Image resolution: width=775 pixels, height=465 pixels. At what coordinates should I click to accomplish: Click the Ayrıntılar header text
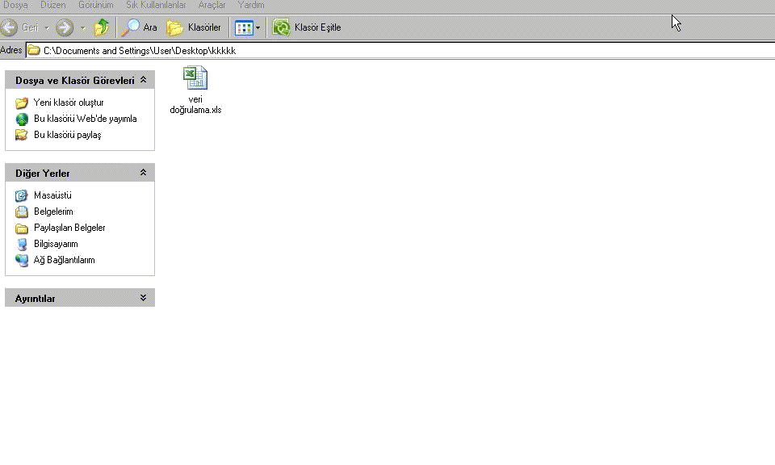coord(35,299)
